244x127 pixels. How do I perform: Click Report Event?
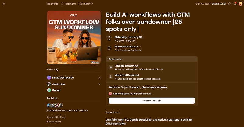pos(54,122)
